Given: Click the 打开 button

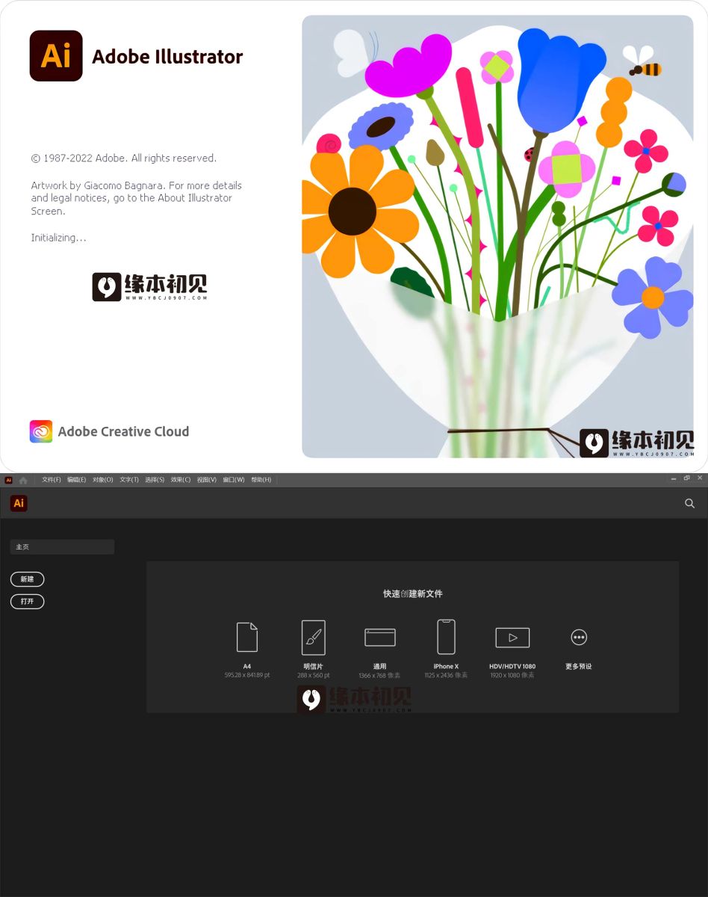Looking at the screenshot, I should coord(28,601).
